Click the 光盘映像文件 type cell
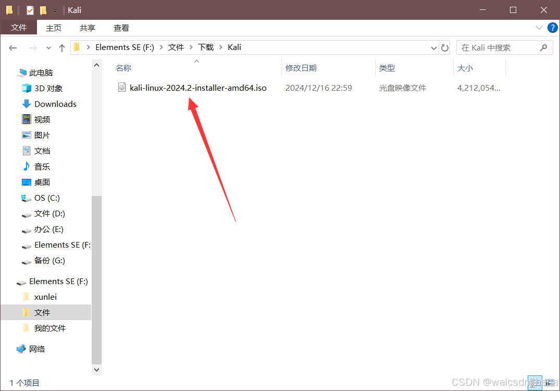560x391 pixels. 402,88
